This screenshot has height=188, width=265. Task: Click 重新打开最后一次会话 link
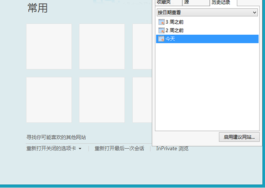pos(120,148)
